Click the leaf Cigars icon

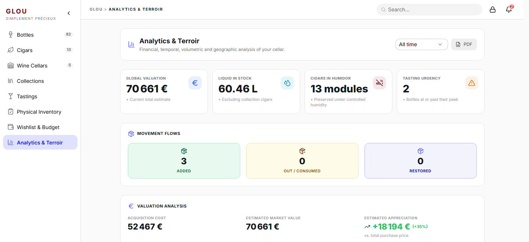coord(11,50)
